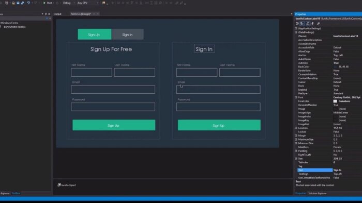Toggle auto-hide pin on the Toolbox panel

coord(46,14)
